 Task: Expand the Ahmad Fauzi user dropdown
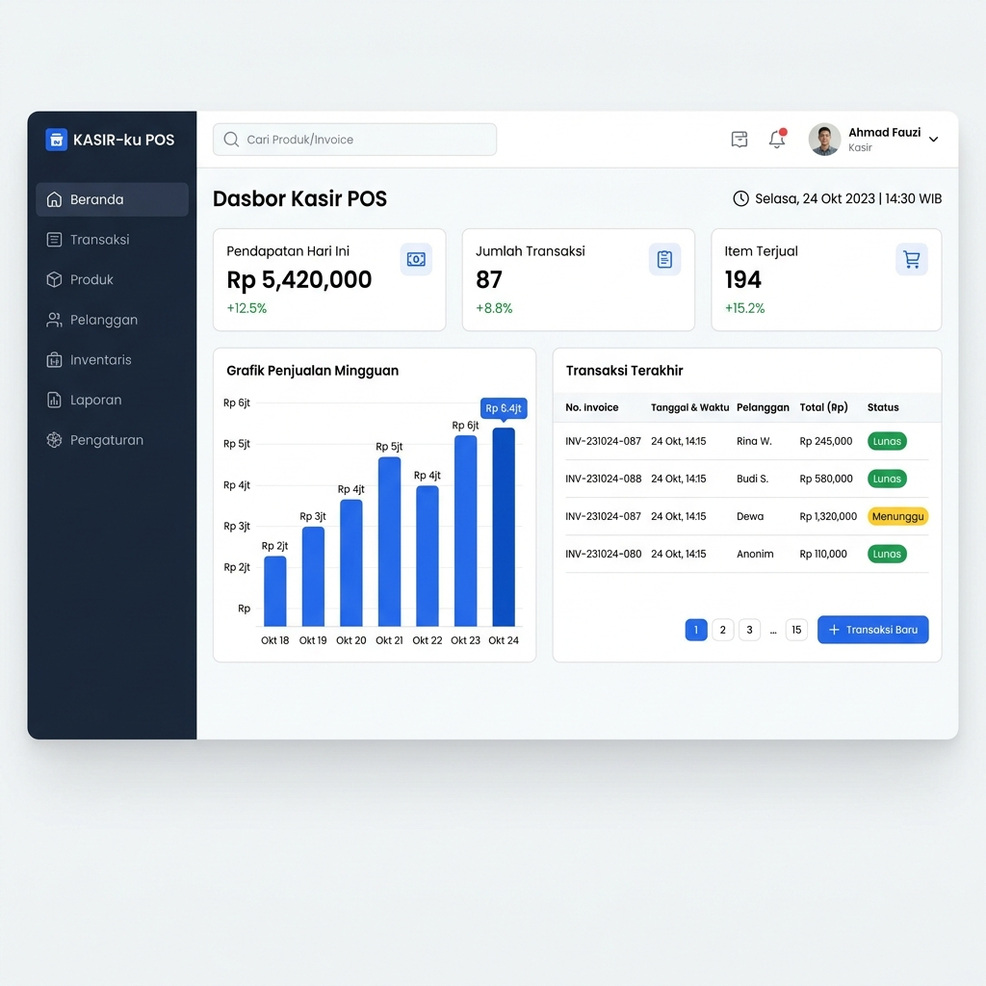934,140
